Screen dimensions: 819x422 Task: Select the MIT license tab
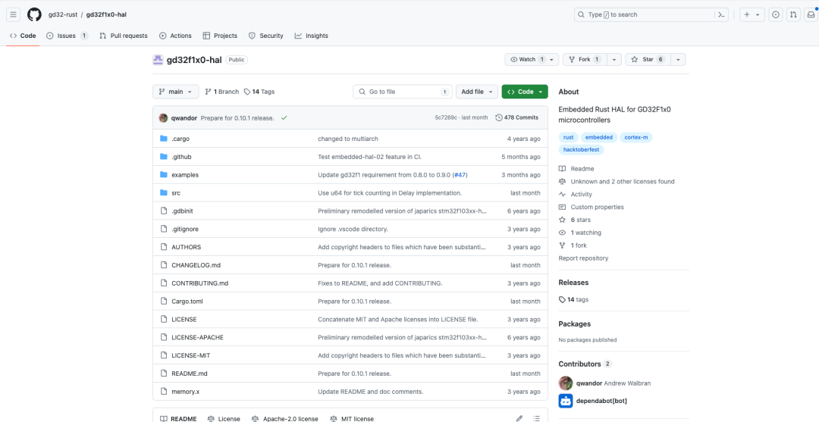tap(352, 418)
